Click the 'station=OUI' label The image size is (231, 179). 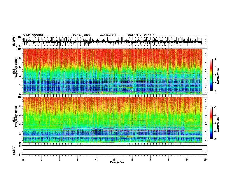tap(108, 35)
